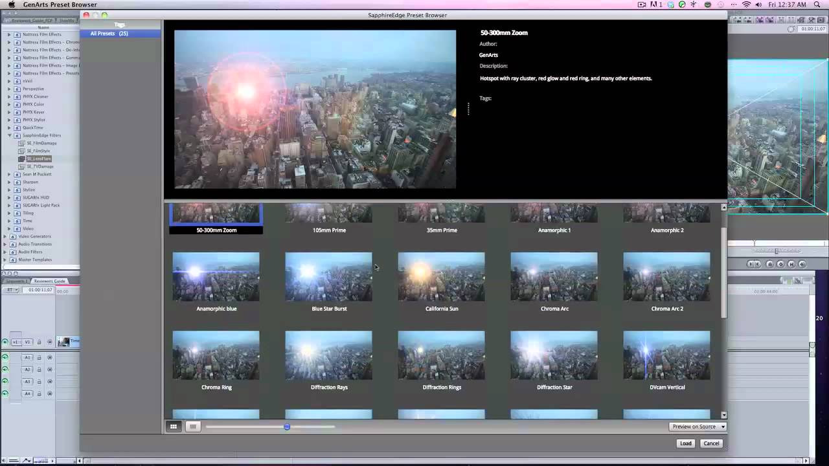Select Chroma Arc 2 preset thumbnail
829x466 pixels.
[x=667, y=276]
